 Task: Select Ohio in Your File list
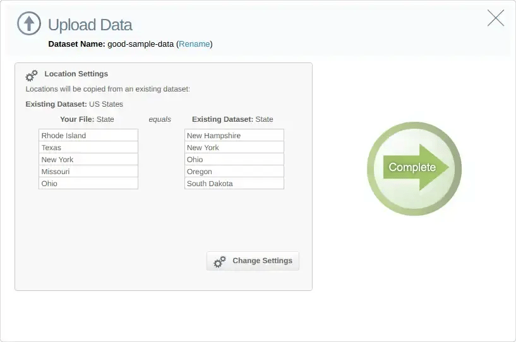(88, 183)
